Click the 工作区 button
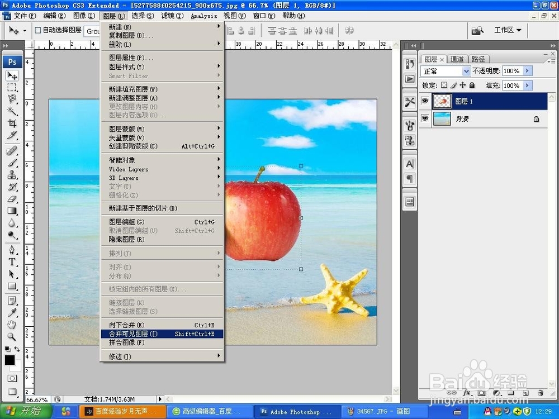Viewport: 559px width, 419px height. point(508,30)
